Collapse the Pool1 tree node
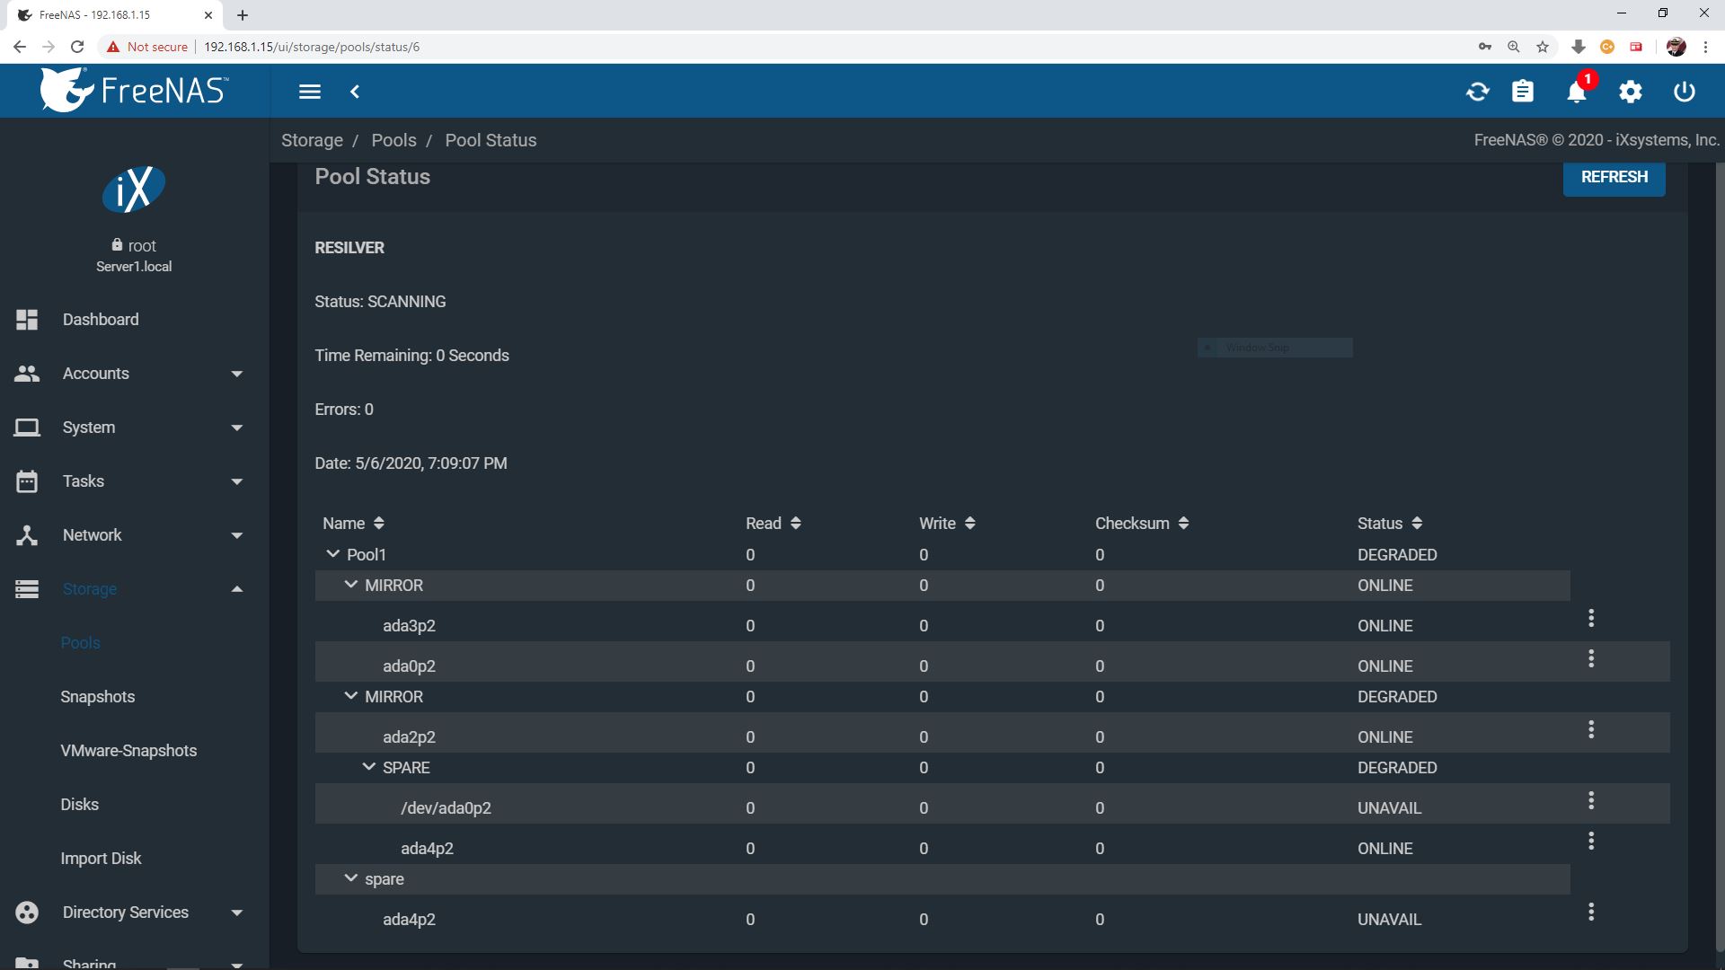 pos(333,554)
